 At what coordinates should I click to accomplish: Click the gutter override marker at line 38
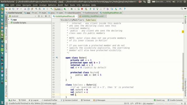[x=57, y=58]
